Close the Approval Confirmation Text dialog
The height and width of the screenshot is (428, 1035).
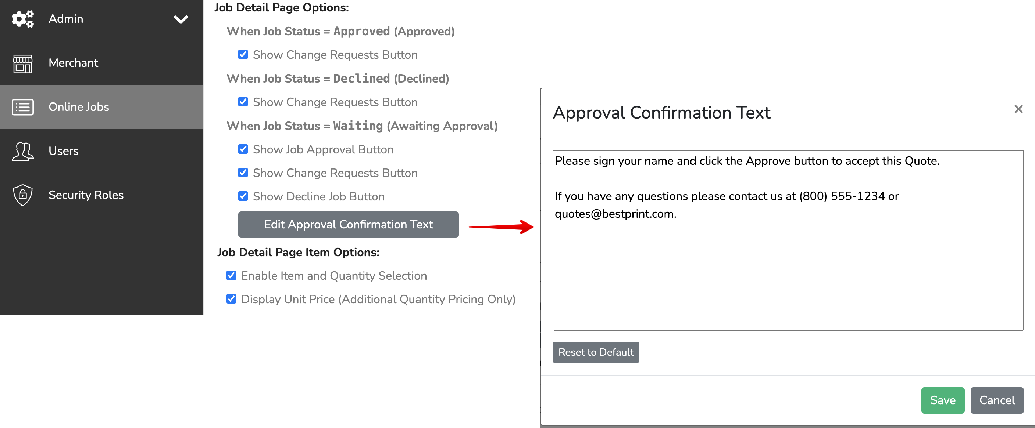[1018, 109]
